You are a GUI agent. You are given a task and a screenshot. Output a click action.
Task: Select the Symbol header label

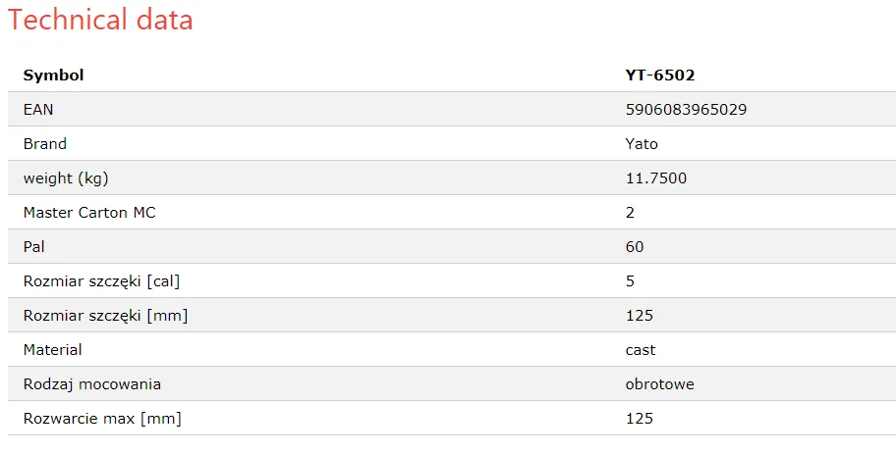point(53,76)
